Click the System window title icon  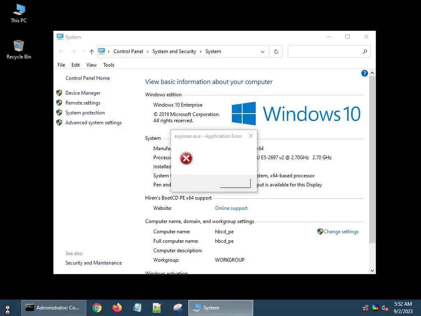60,37
